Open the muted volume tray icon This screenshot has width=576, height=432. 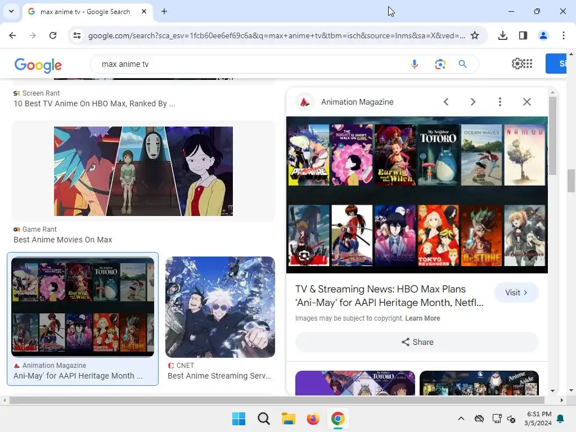click(511, 418)
